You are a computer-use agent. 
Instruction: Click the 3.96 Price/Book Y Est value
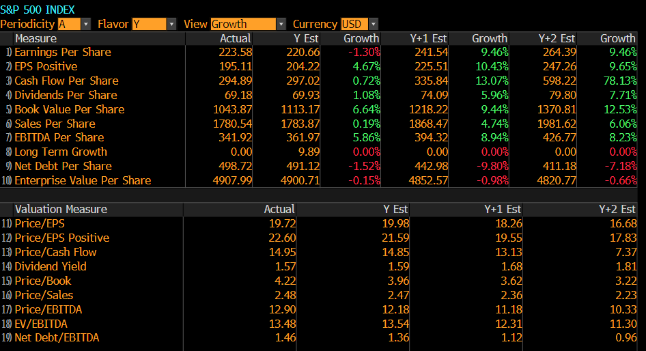tap(398, 281)
